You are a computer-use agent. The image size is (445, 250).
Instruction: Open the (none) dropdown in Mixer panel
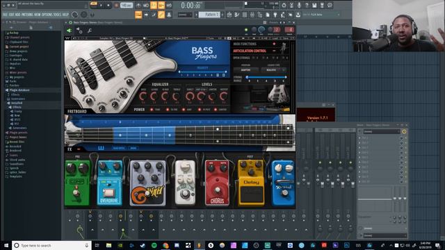coord(382,131)
